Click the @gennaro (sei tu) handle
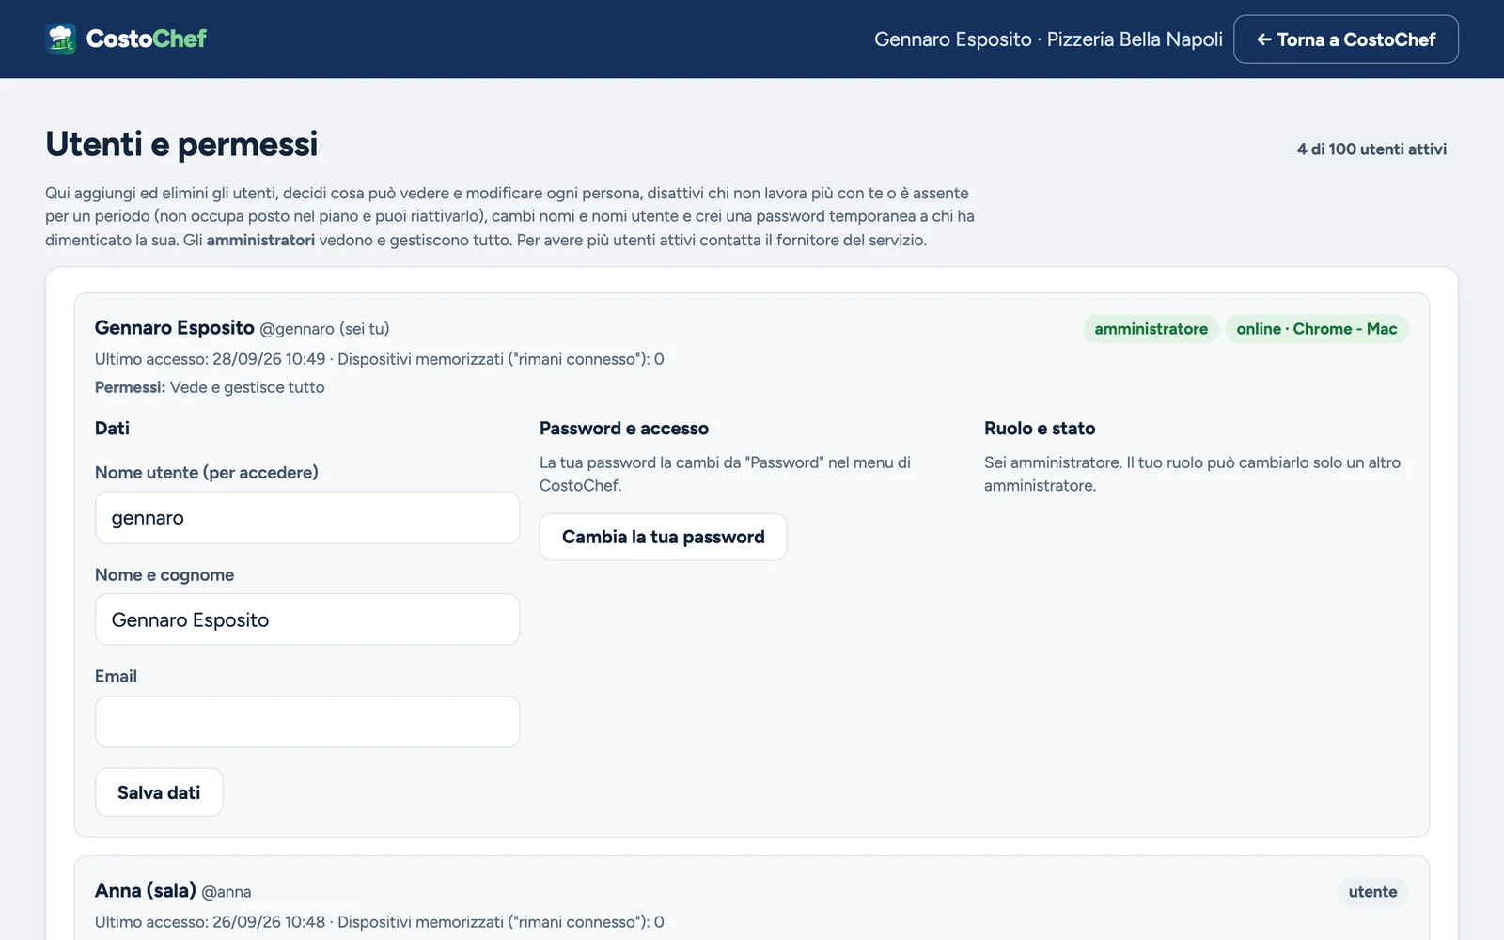This screenshot has width=1504, height=940. [324, 329]
